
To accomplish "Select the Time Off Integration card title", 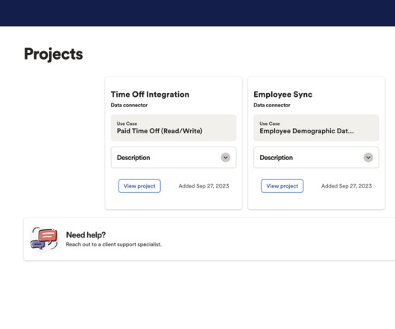I will click(150, 95).
